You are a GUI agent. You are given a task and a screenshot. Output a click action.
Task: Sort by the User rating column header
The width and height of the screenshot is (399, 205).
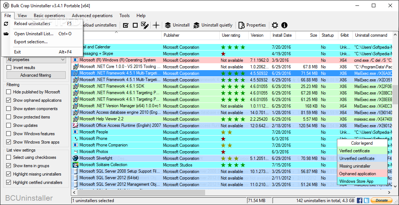pos(234,35)
